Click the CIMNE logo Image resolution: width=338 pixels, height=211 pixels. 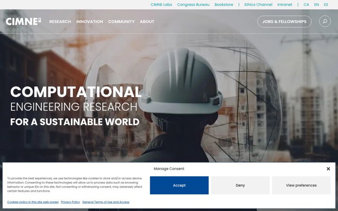(23, 21)
